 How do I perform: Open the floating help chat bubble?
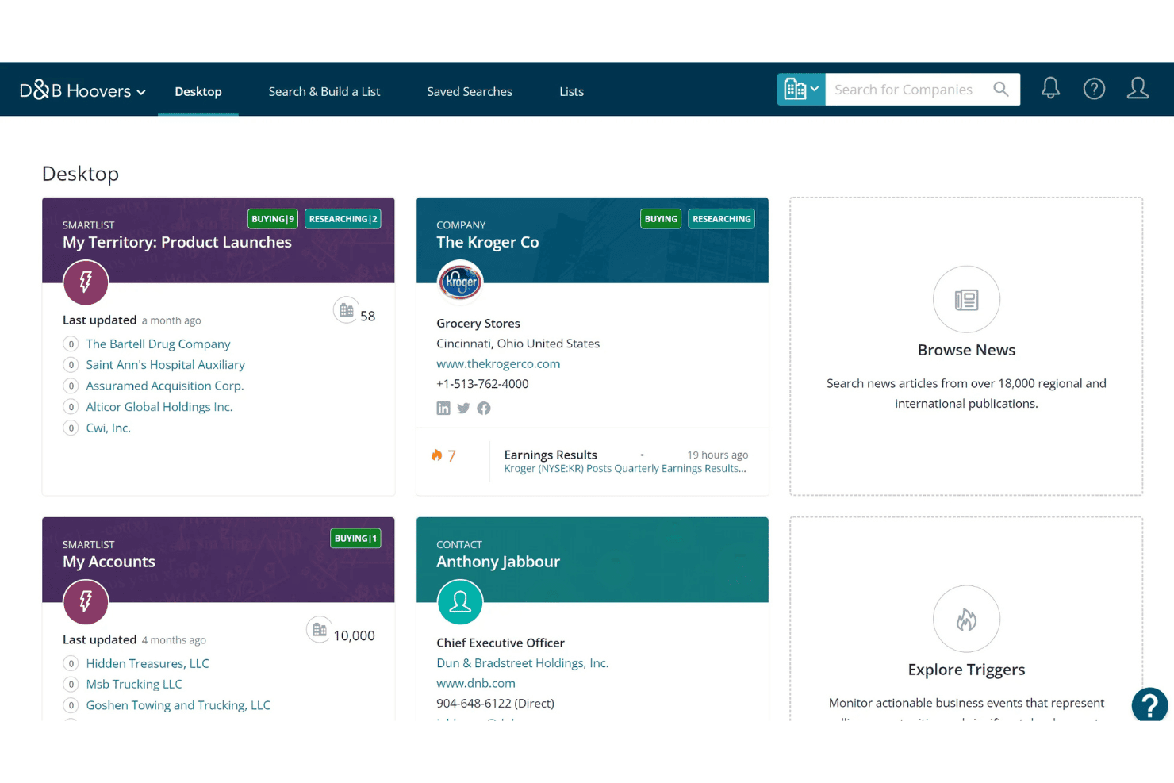pos(1149,704)
